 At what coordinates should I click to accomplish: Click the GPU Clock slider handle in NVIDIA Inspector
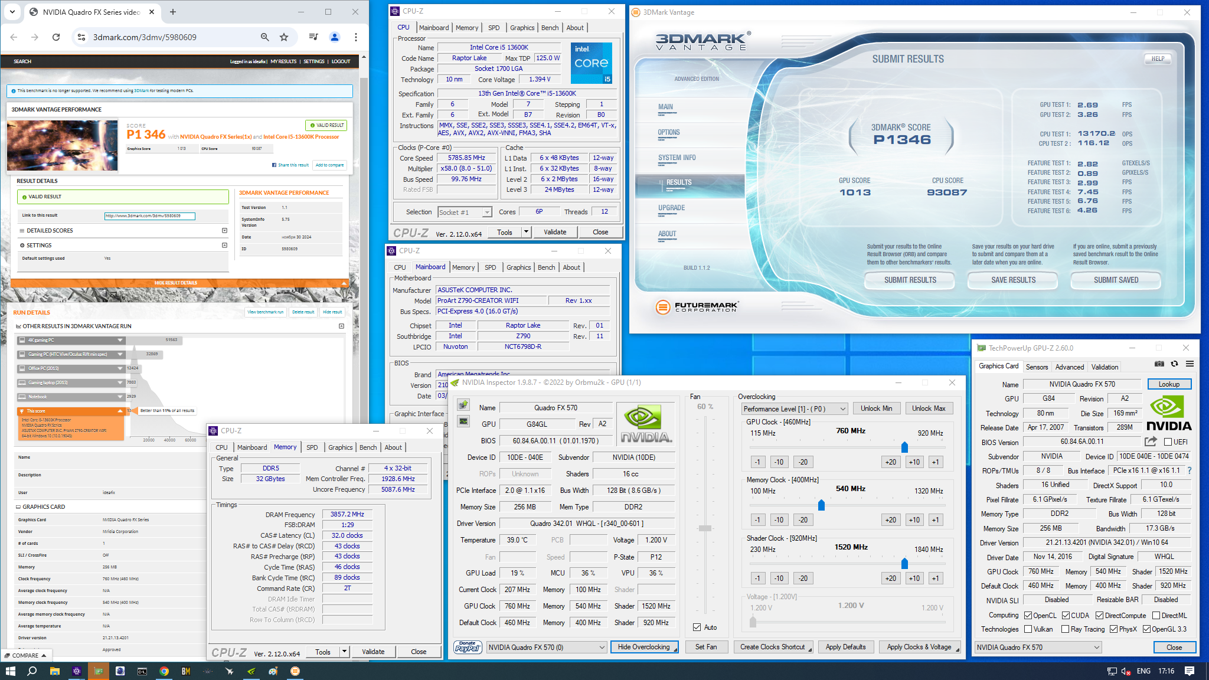coord(904,447)
